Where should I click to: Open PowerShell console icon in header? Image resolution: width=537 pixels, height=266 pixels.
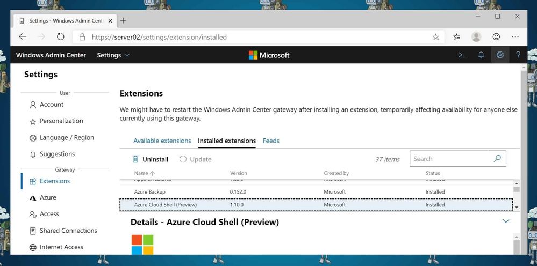[461, 55]
